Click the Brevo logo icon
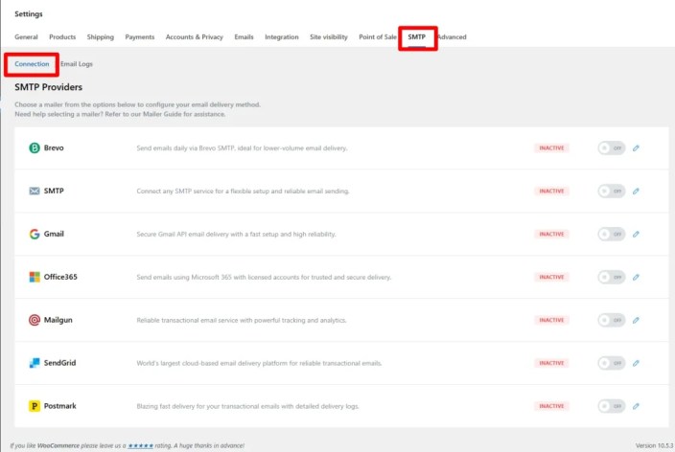This screenshot has width=675, height=452. coord(35,147)
